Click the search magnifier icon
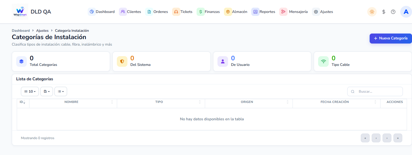Screen dimensions: 412x155 (353, 91)
